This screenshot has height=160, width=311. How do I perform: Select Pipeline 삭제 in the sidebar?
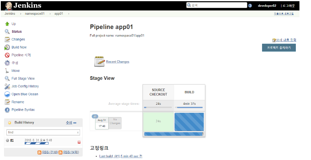click(21, 55)
